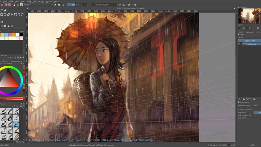This screenshot has height=147, width=261.
Task: Open the pattern picker in toolbar
Action: click(x=10, y=5)
